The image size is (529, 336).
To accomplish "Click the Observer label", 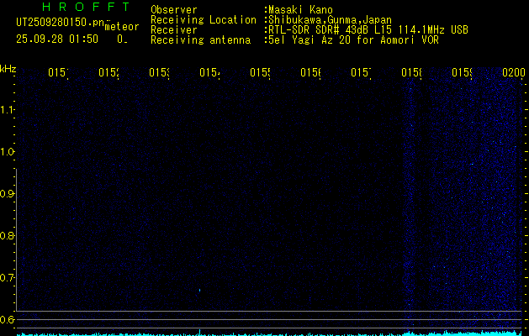I will tap(174, 10).
